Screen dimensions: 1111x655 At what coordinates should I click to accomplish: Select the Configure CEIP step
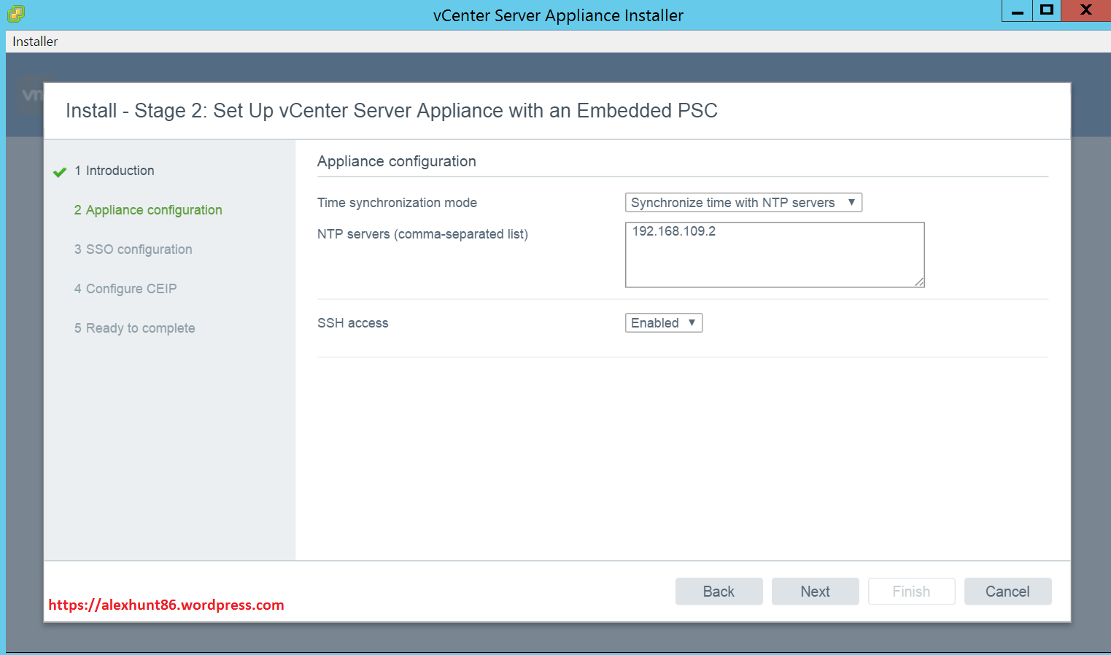125,288
